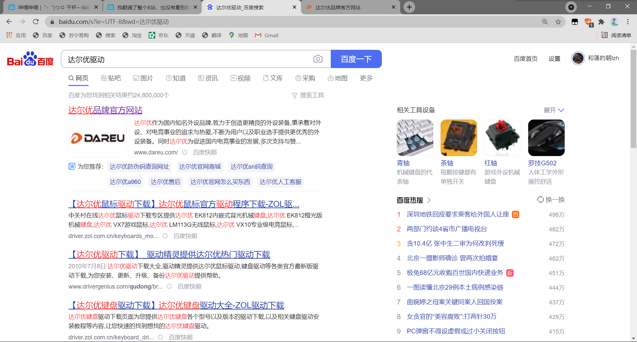Open the 应用 apps bookmark
The height and width of the screenshot is (342, 637).
tap(16, 35)
